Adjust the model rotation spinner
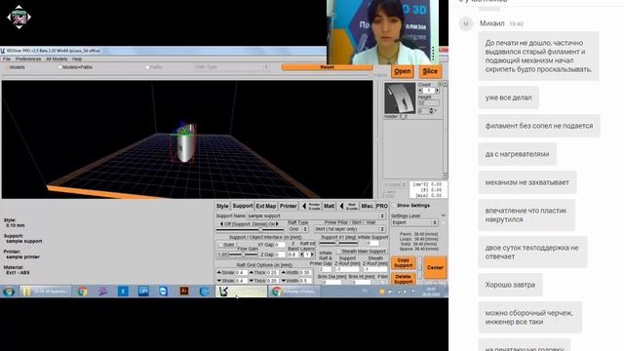The height and width of the screenshot is (351, 624). [x=431, y=111]
